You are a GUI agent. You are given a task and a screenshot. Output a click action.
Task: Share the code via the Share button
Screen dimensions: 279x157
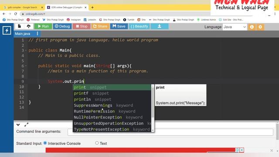point(100,26)
